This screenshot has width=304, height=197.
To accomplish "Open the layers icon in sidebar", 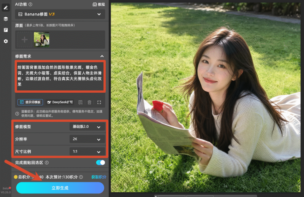I will [6, 19].
